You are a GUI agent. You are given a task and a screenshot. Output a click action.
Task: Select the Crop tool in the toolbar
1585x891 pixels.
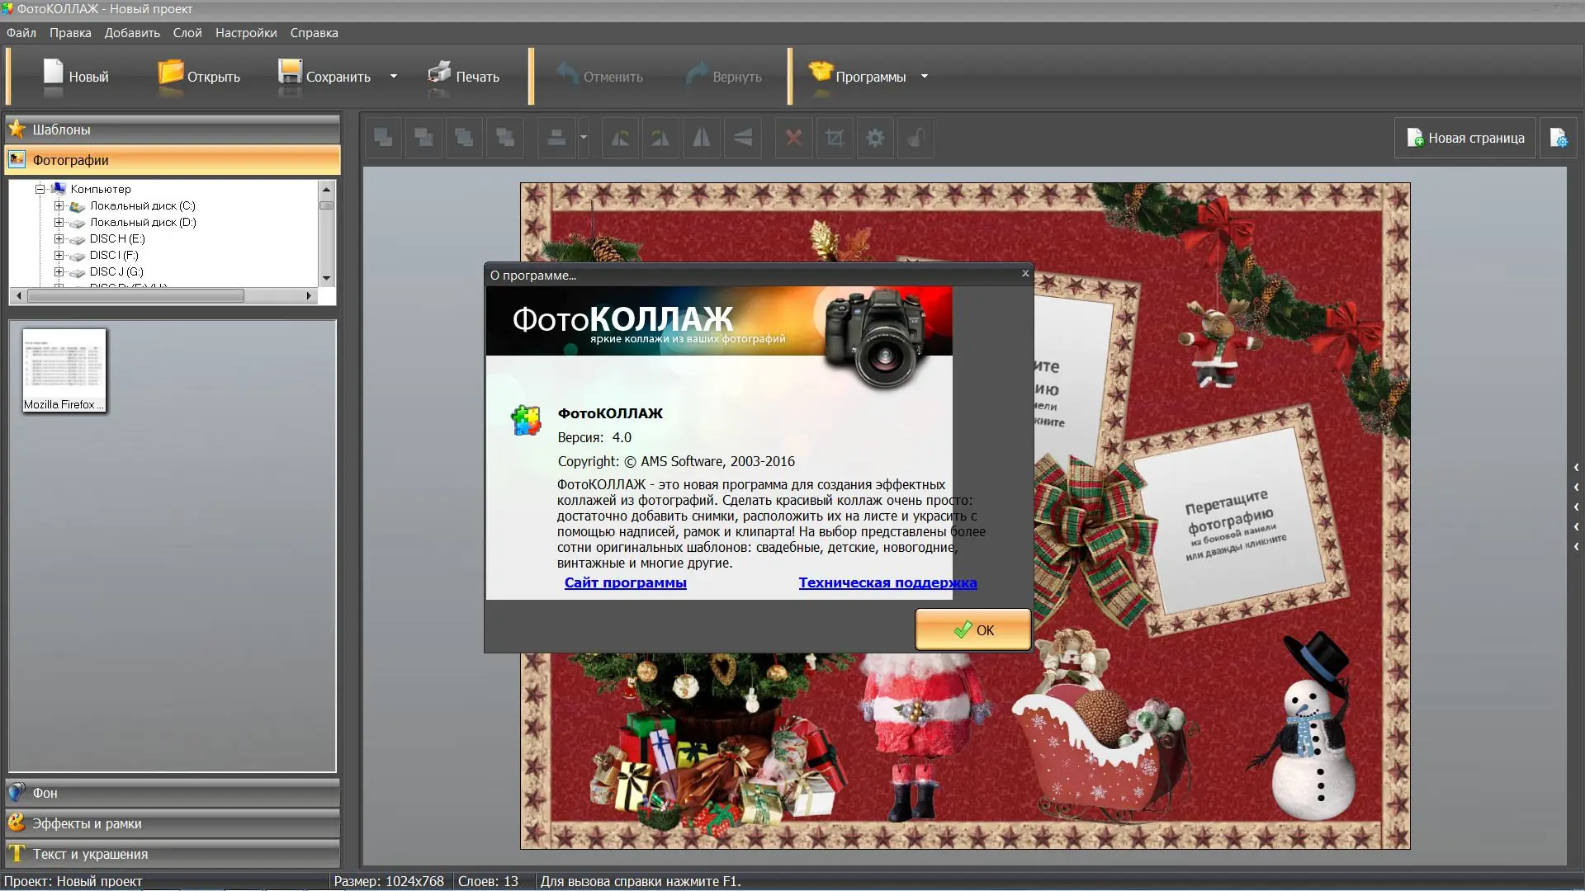pyautogui.click(x=835, y=138)
